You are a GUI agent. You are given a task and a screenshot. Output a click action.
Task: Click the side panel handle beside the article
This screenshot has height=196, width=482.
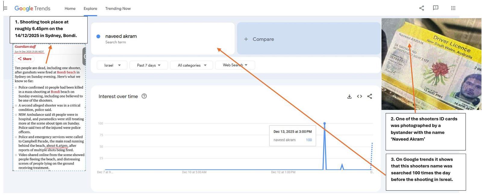pos(84,56)
